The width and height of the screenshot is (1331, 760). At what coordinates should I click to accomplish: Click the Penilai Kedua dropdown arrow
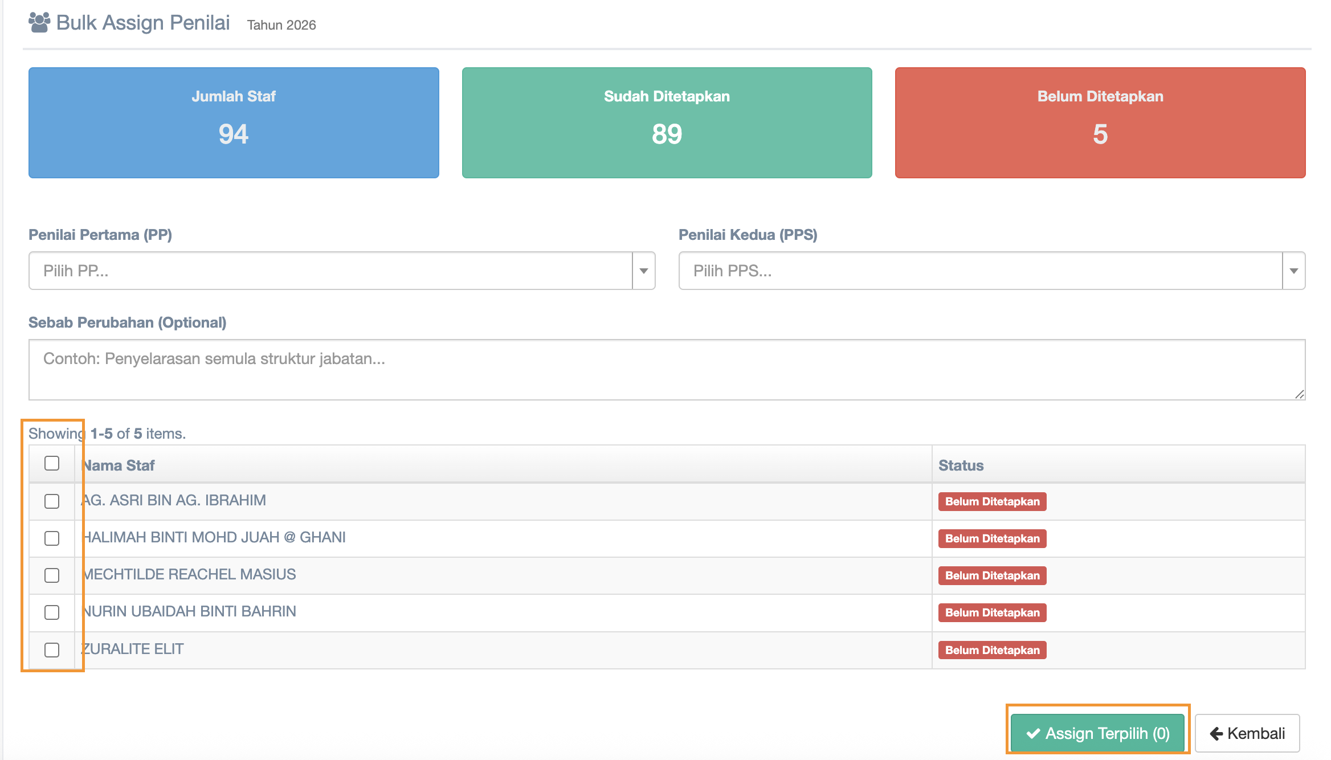click(x=1293, y=271)
